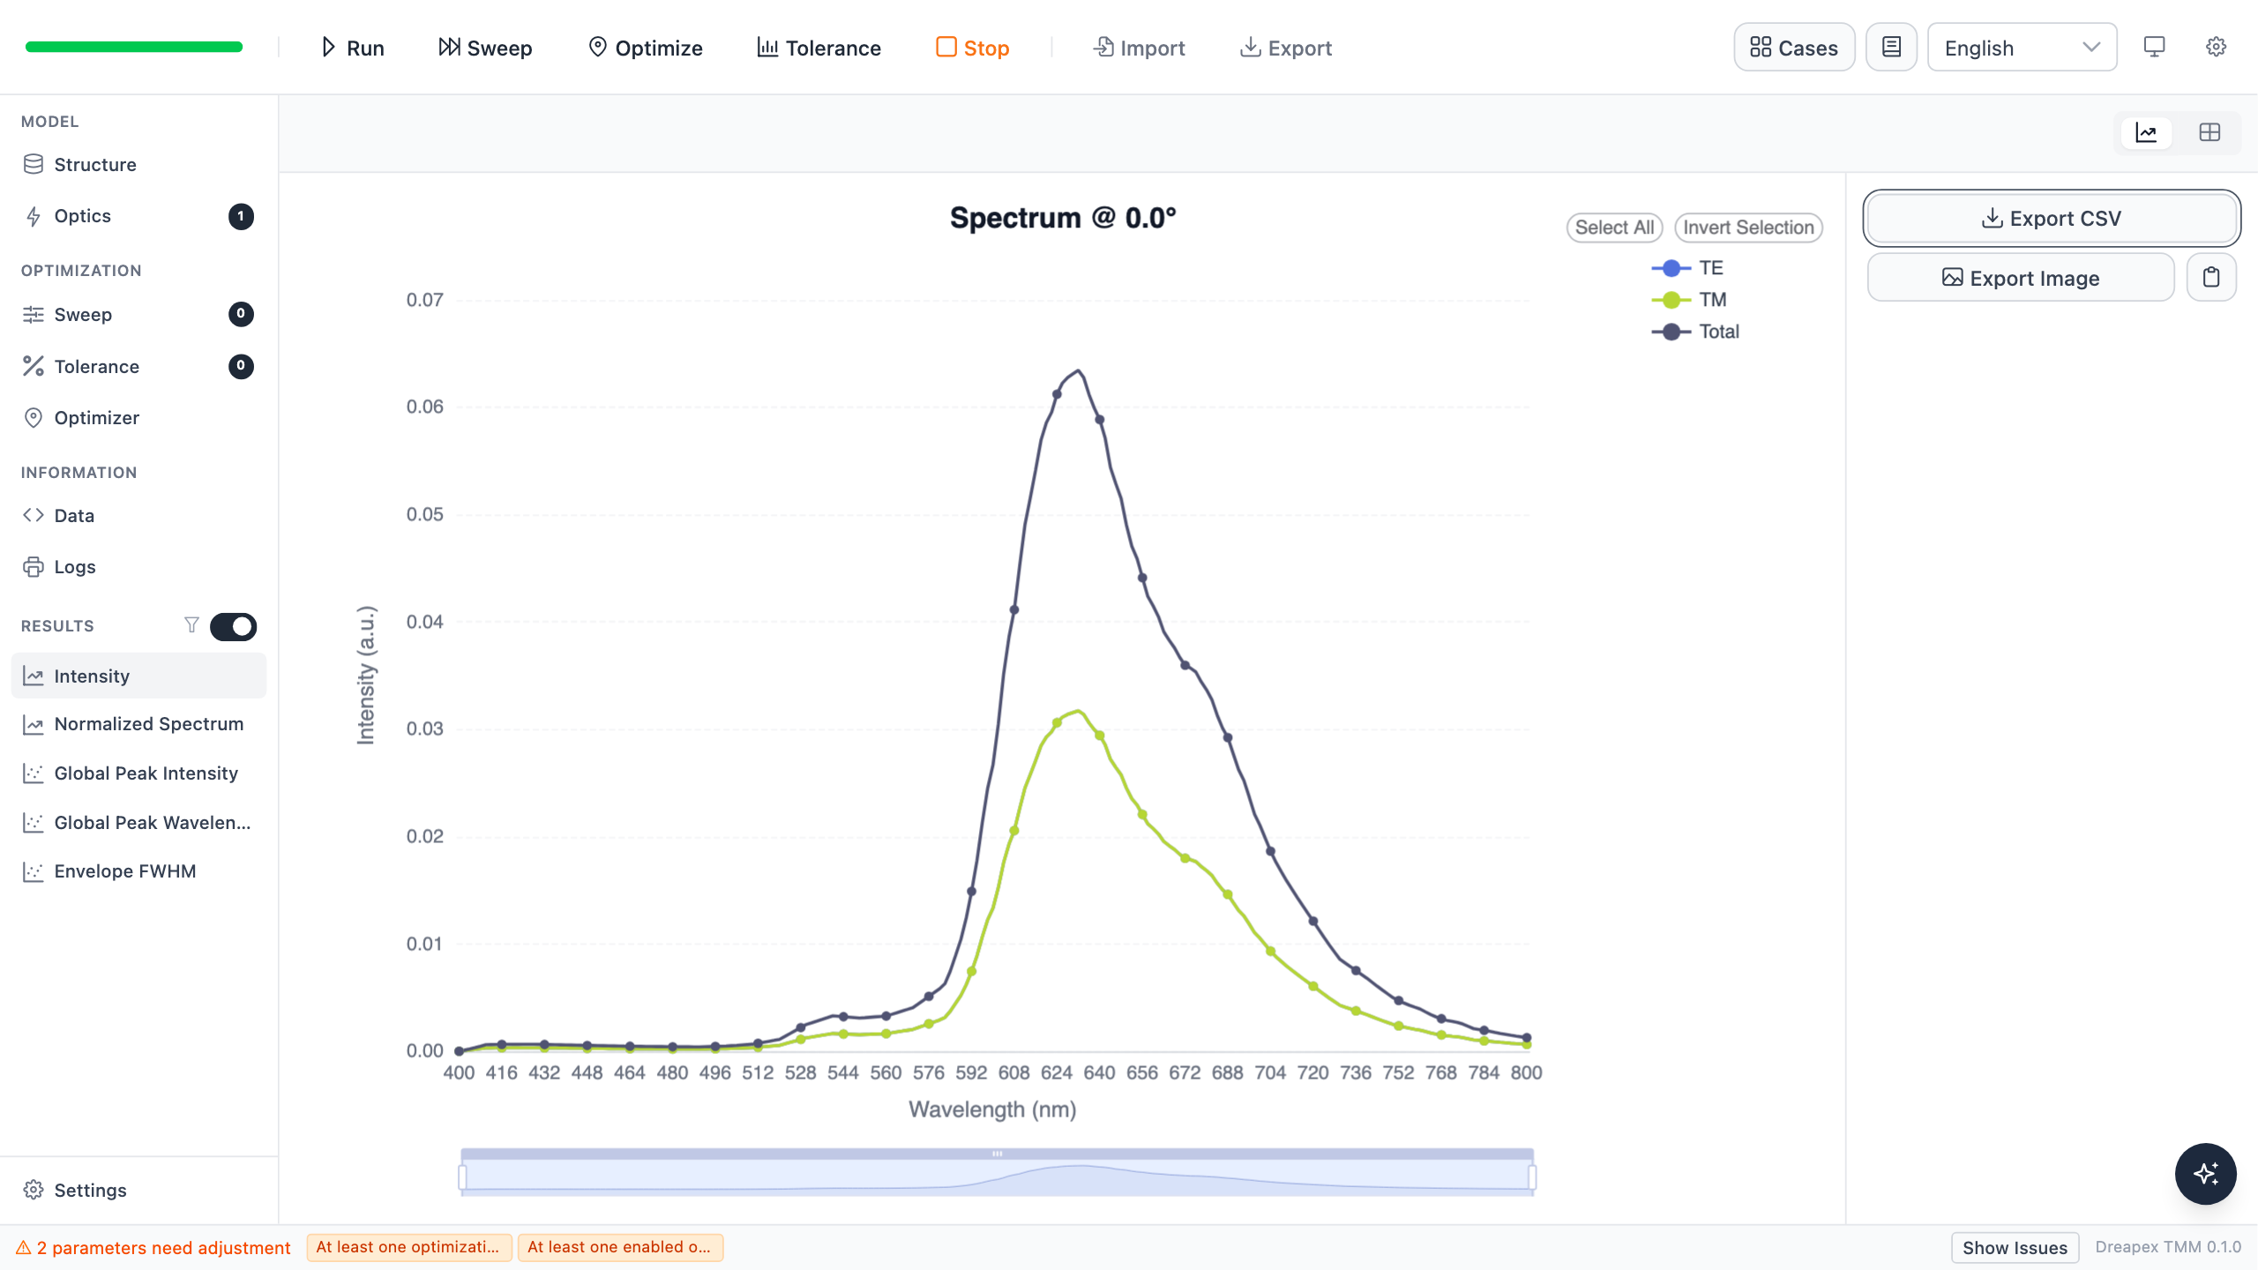
Task: Open settings gear icon in top-right corner
Action: point(2216,48)
